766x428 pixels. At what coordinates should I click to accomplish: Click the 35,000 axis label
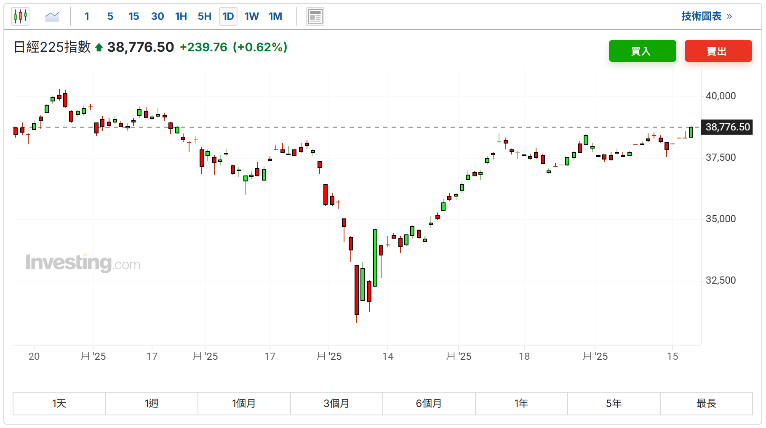pos(721,219)
